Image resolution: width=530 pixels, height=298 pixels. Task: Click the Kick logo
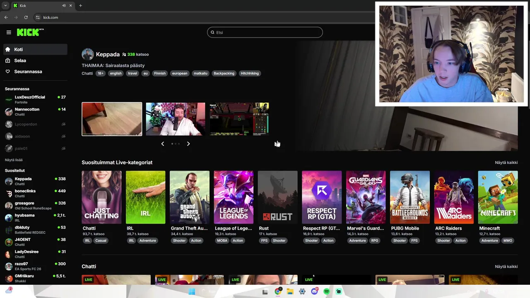coord(30,32)
